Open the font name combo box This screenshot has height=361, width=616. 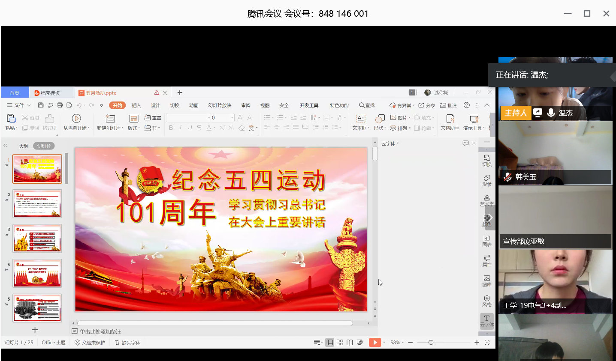coord(188,117)
